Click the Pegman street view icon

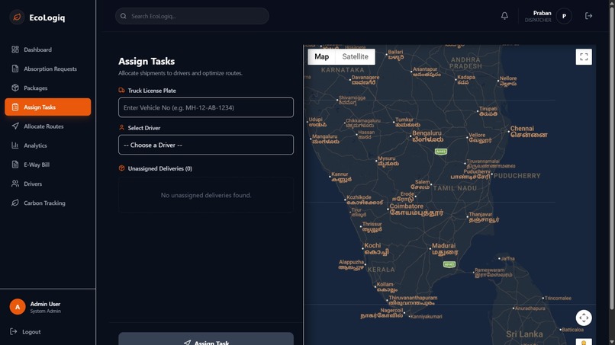(x=584, y=342)
